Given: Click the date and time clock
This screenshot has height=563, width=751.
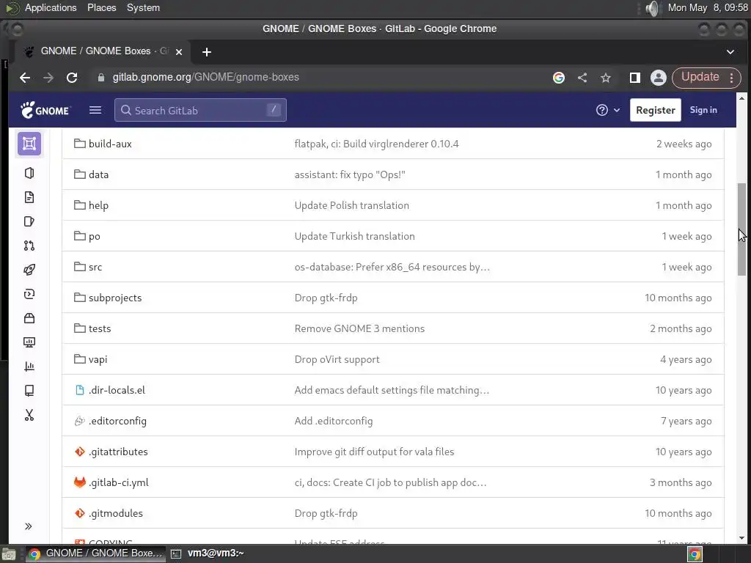Looking at the screenshot, I should click(x=708, y=7).
